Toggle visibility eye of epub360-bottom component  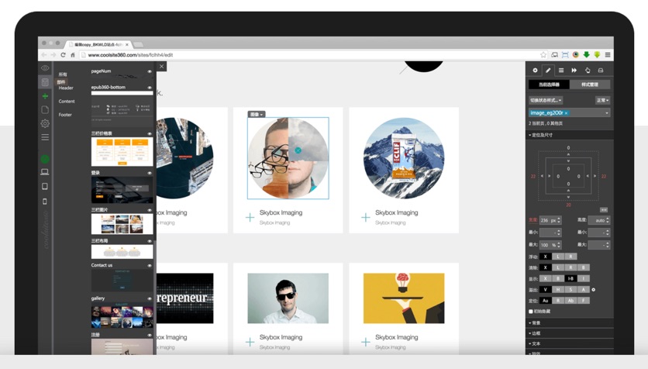tap(150, 88)
